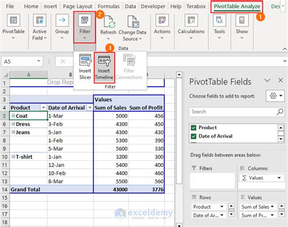Open the Date of Arrival filter dropdown
The image size is (288, 227).
[89, 107]
